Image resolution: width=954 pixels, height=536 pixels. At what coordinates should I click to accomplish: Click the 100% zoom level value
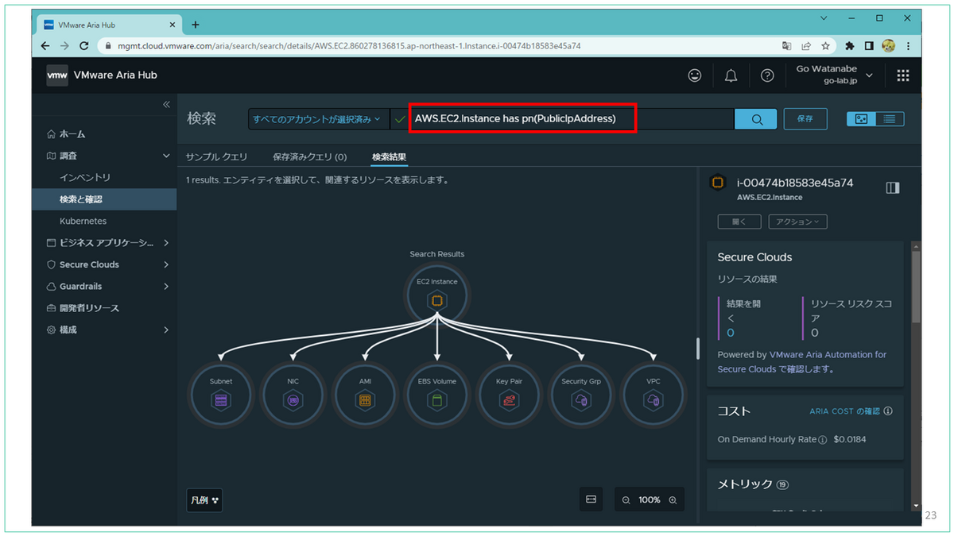pyautogui.click(x=650, y=500)
